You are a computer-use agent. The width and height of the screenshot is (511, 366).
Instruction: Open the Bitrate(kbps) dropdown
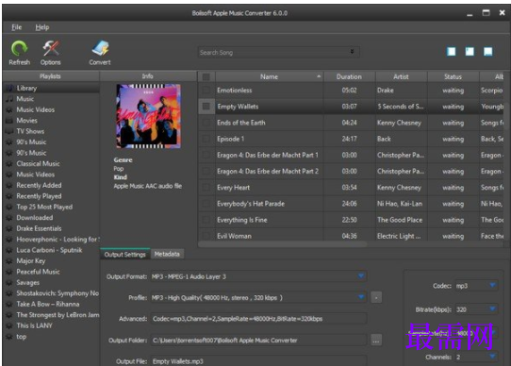[x=492, y=308]
